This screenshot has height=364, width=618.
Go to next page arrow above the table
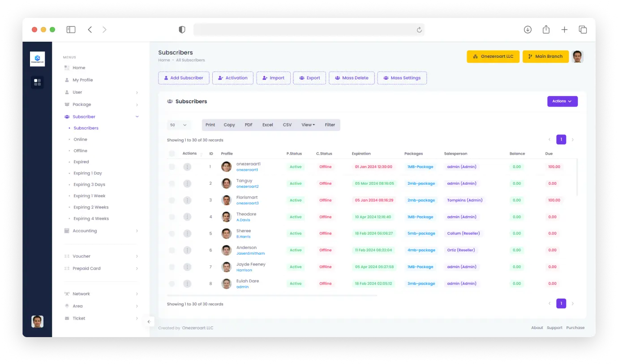pos(572,140)
